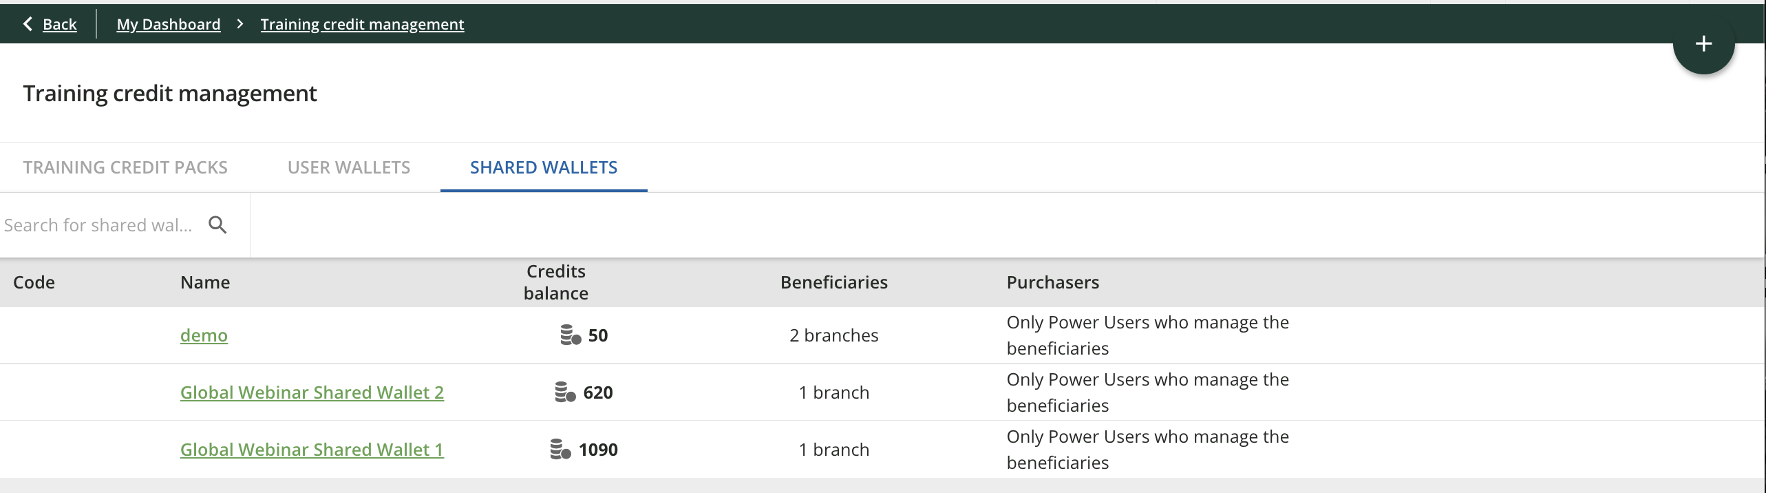Click the Name column header
Screen dimensions: 1766x493
(x=205, y=282)
